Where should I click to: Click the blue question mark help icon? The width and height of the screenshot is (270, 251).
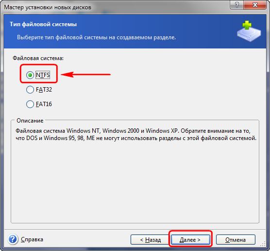13,239
